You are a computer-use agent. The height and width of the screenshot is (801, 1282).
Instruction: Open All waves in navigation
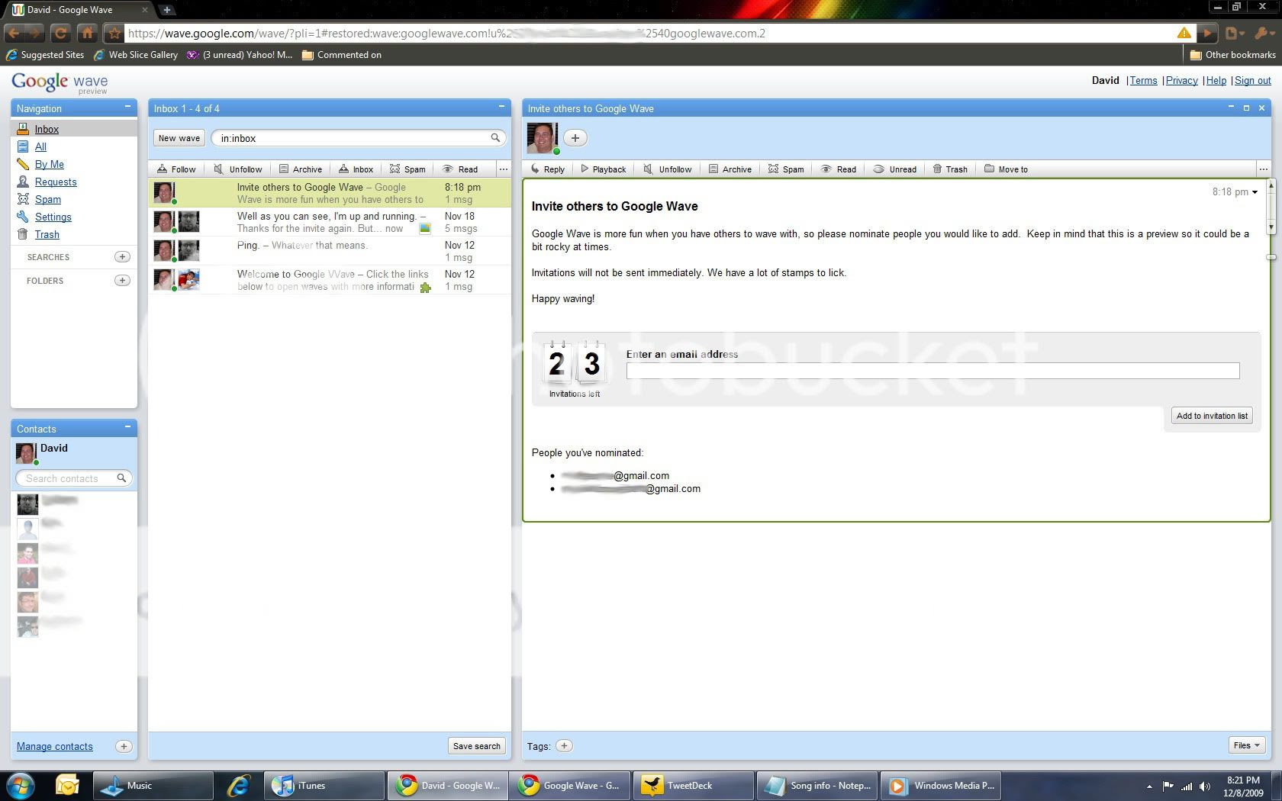click(x=40, y=146)
